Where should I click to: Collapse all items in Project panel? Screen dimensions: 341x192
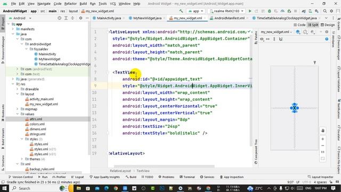tap(72, 18)
